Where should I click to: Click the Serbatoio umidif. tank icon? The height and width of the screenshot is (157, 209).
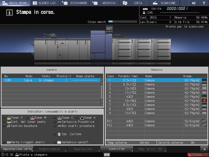(59, 142)
